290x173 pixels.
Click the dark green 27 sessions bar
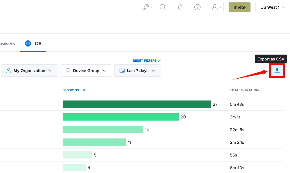(x=137, y=104)
